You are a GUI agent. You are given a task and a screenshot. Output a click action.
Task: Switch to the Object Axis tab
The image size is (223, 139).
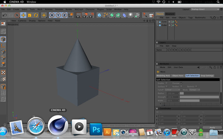tap(178, 76)
